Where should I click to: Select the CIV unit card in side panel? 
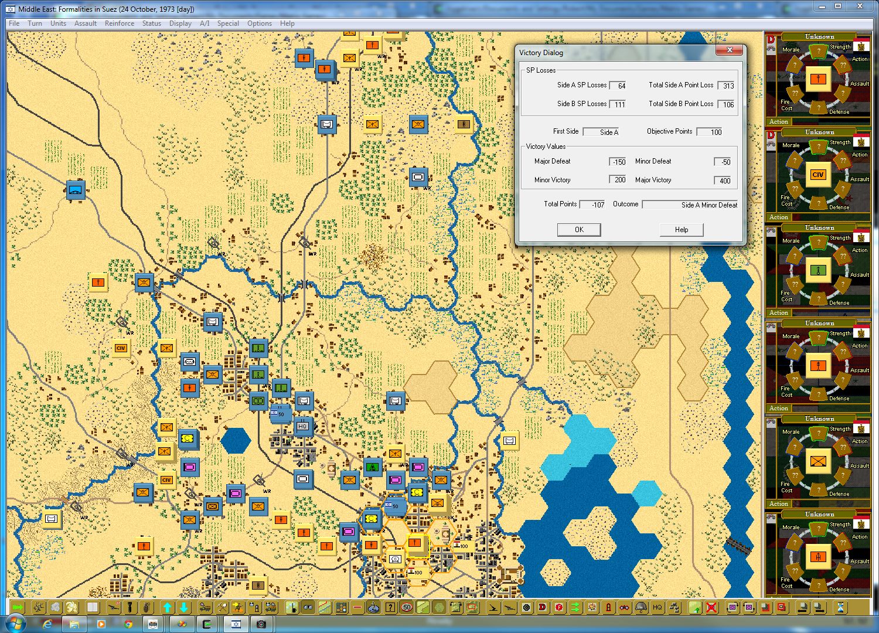818,174
